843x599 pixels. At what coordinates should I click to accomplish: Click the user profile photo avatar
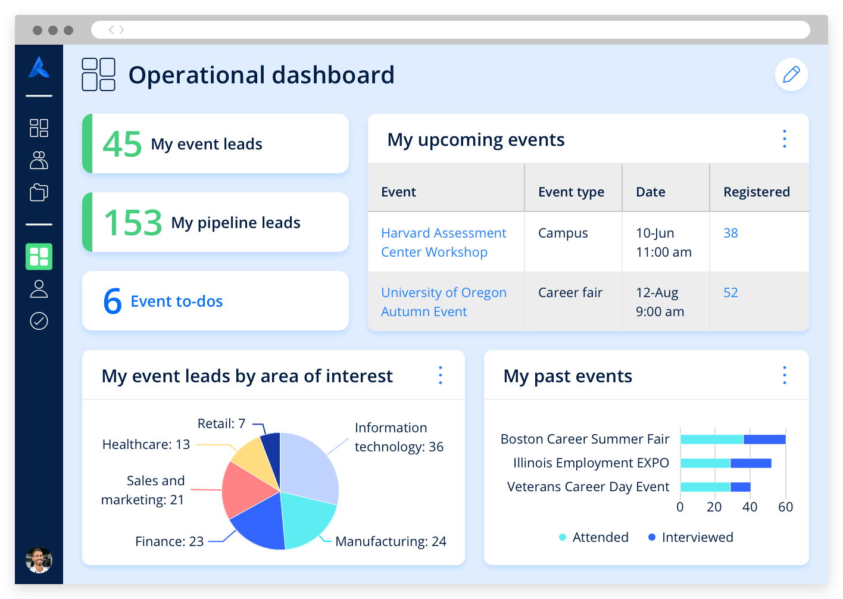39,560
